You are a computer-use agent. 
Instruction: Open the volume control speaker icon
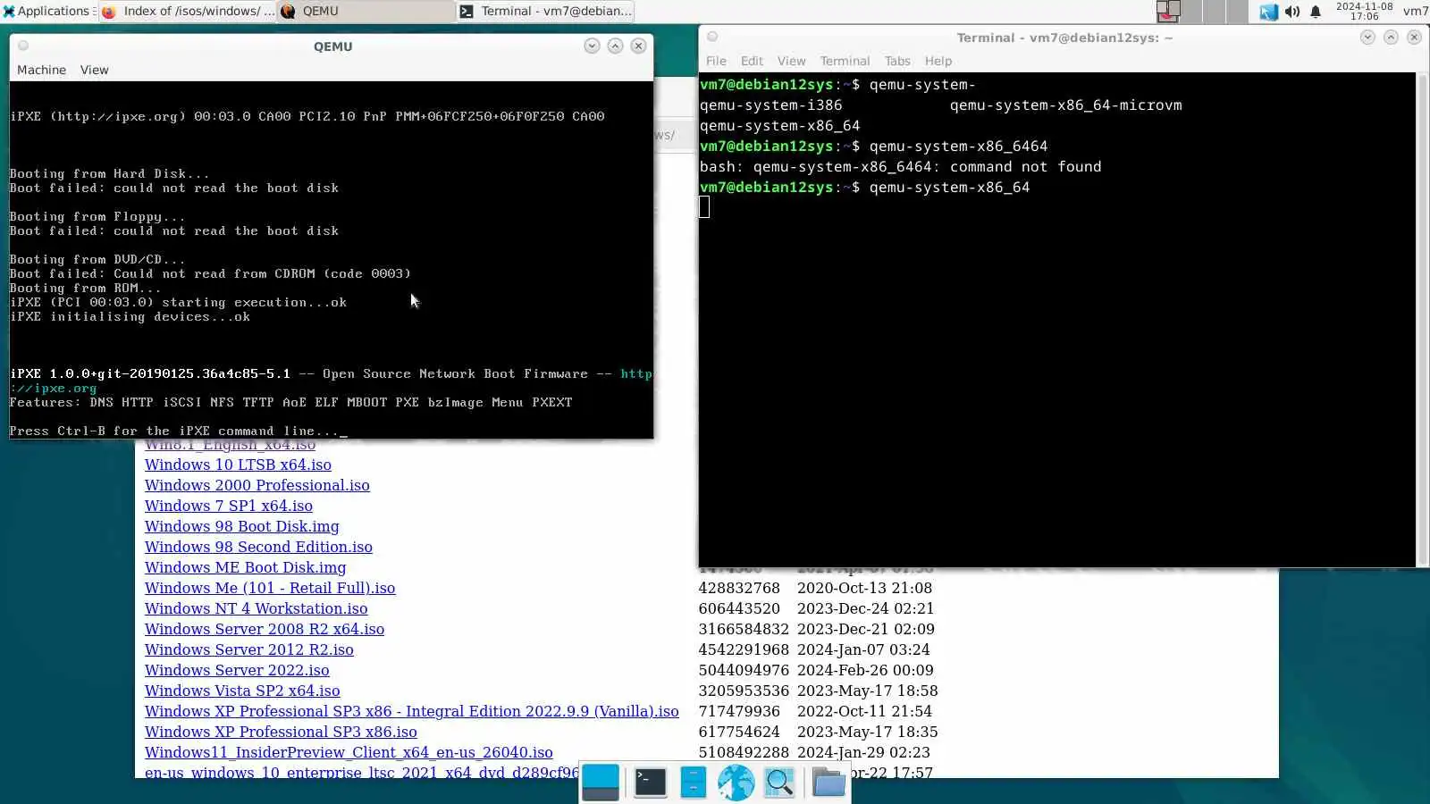(1292, 12)
